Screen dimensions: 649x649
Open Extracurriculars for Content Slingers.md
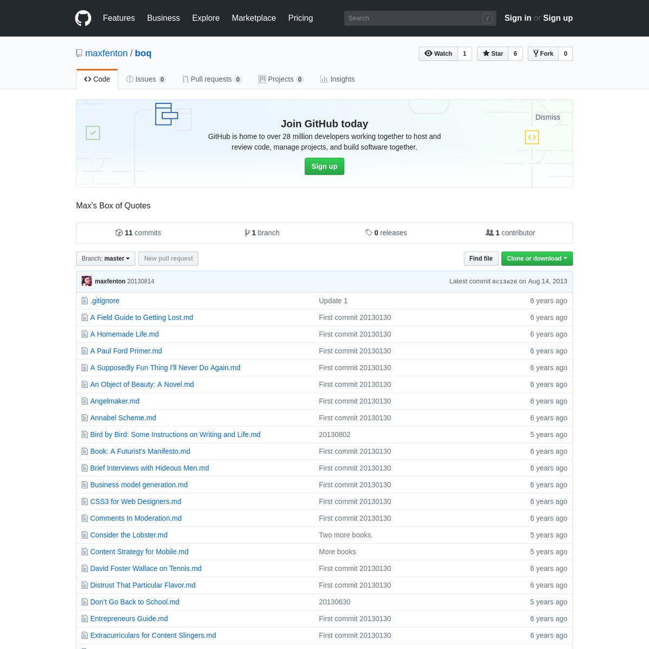pos(153,635)
